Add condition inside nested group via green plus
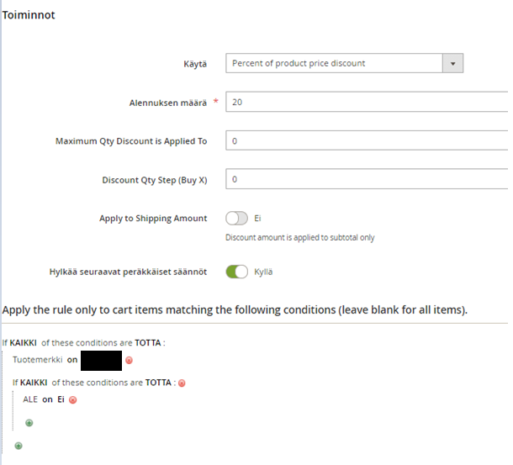 tap(29, 423)
